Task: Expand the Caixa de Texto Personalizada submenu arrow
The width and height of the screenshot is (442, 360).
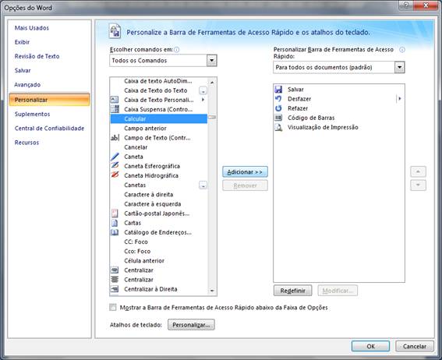Action: [x=203, y=100]
